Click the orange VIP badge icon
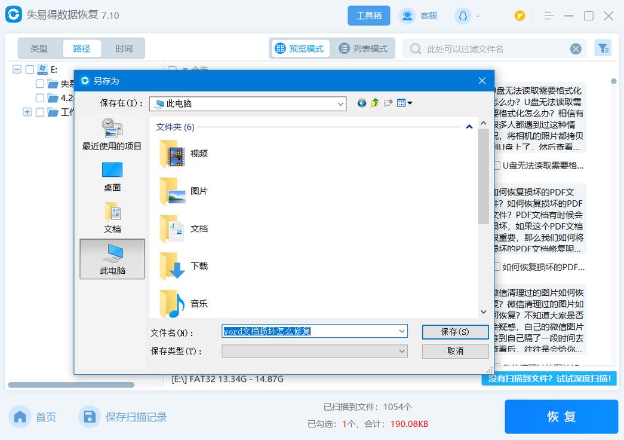Viewport: 624px width, 440px height. [520, 16]
